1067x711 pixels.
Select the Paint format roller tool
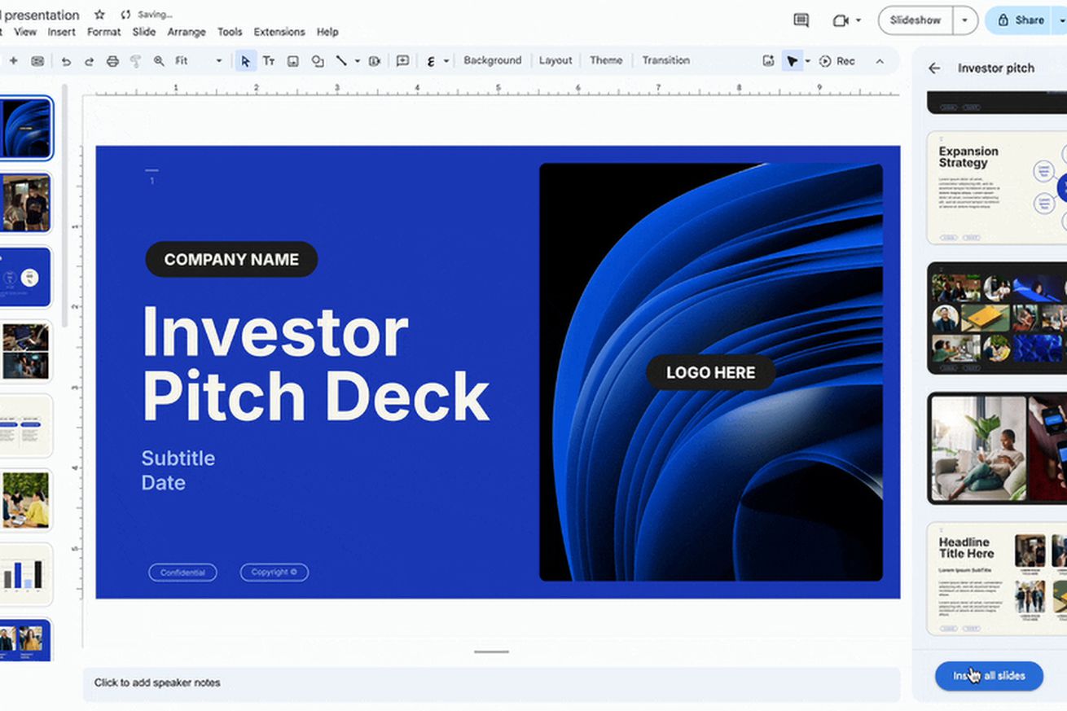(135, 61)
